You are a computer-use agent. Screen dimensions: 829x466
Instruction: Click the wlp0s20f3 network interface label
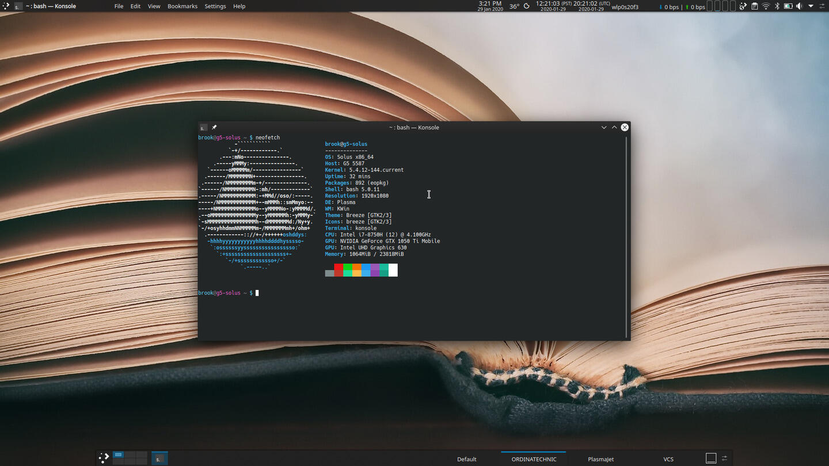[x=625, y=7]
